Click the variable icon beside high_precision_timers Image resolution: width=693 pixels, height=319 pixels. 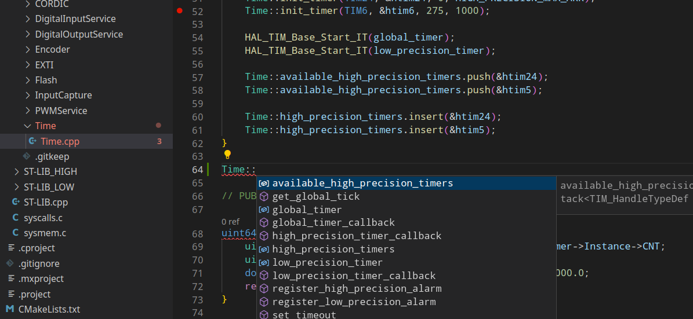point(264,250)
